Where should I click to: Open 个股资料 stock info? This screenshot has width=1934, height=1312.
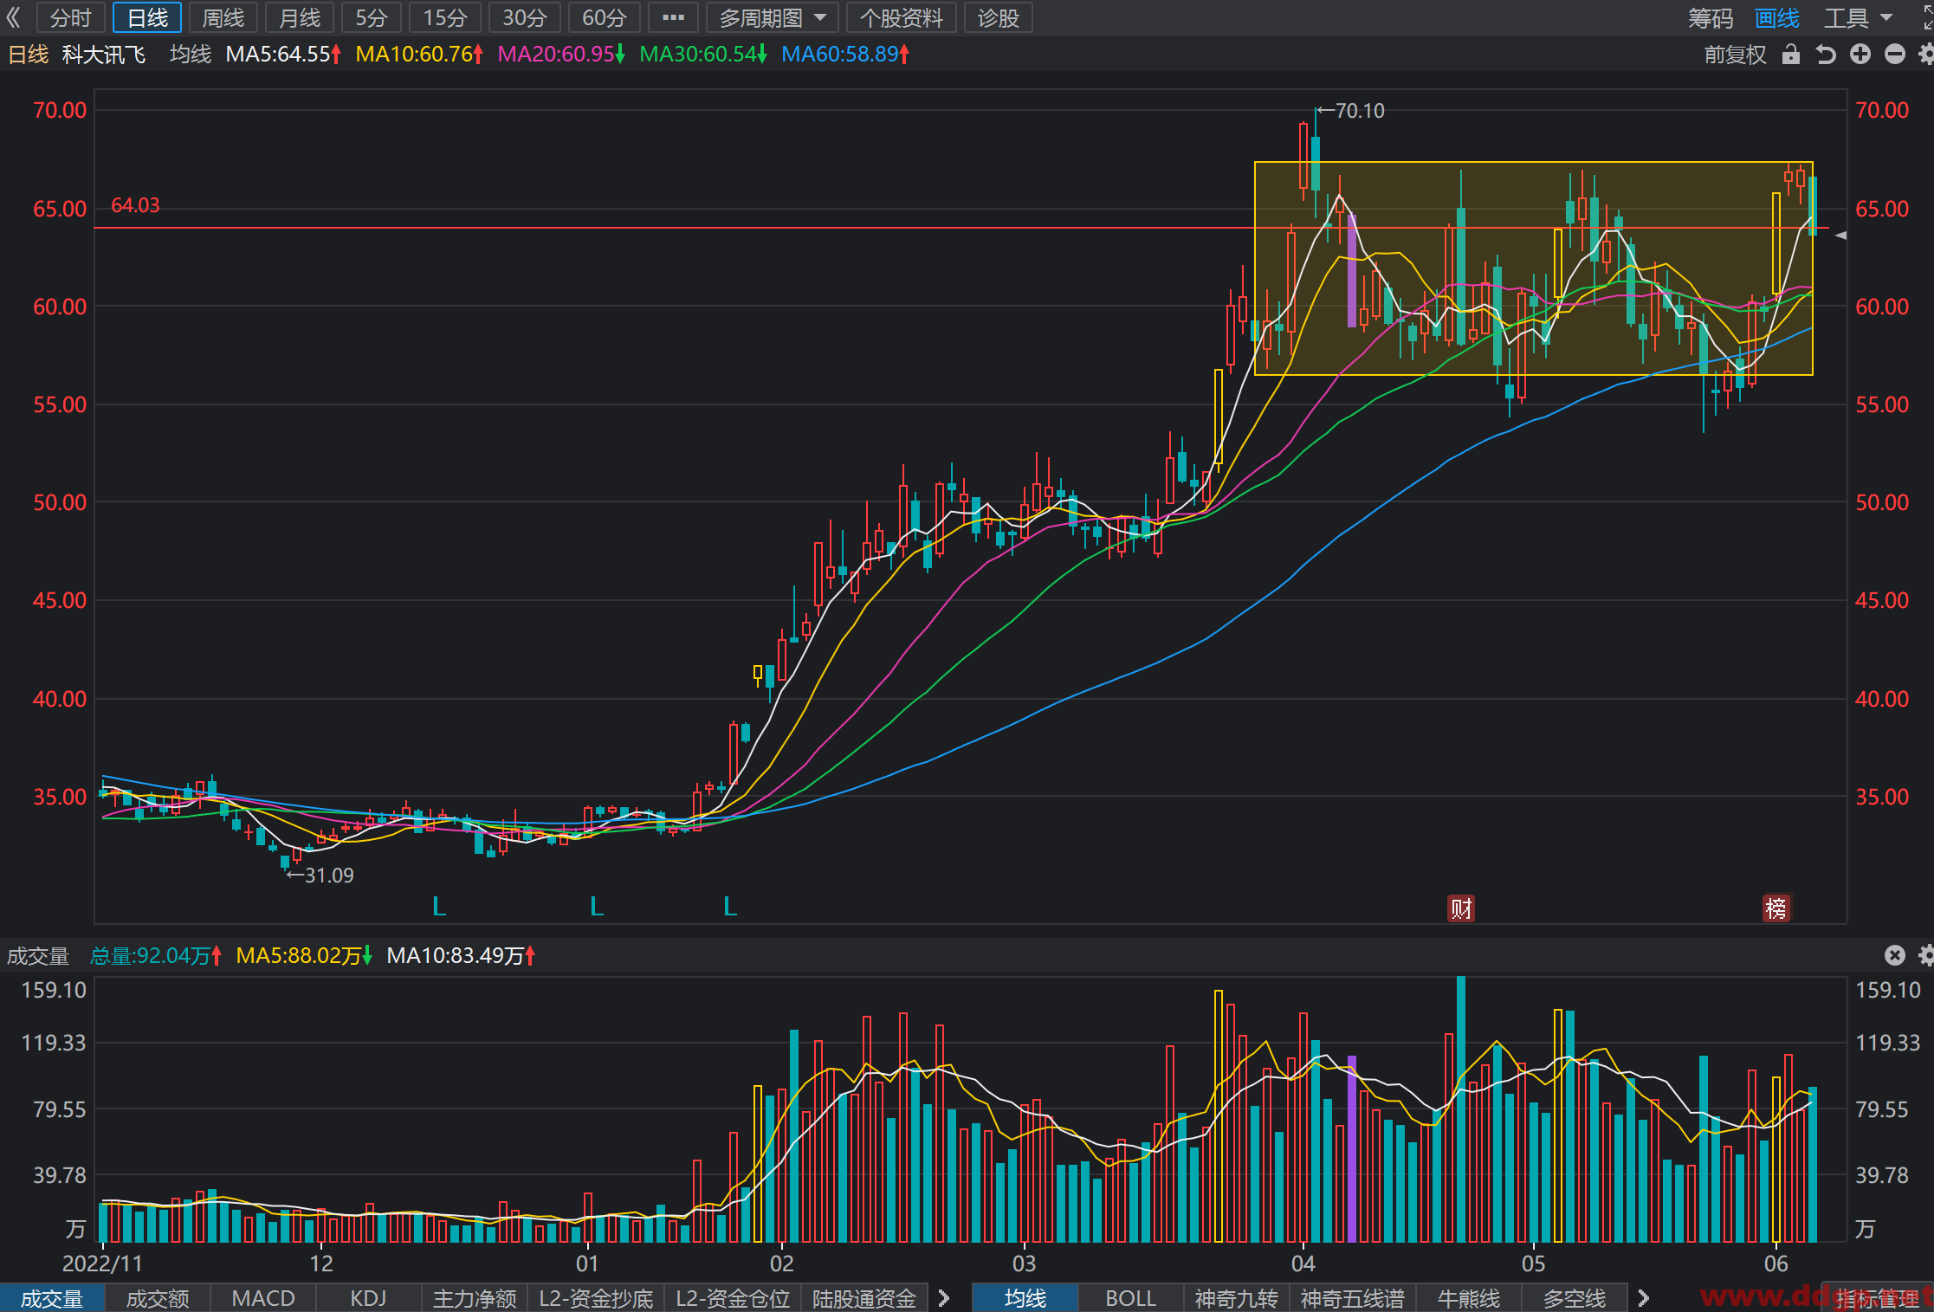pos(901,17)
